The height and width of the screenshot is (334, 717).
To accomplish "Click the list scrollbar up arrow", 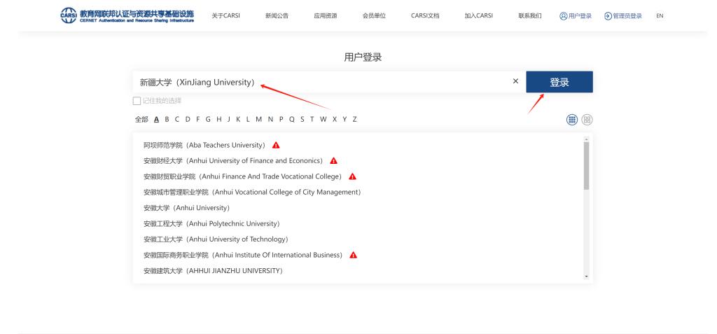I will (586, 139).
